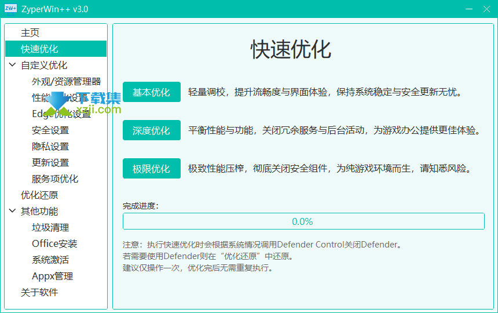
Task: Open 服务项优化 page
Action: 55,179
